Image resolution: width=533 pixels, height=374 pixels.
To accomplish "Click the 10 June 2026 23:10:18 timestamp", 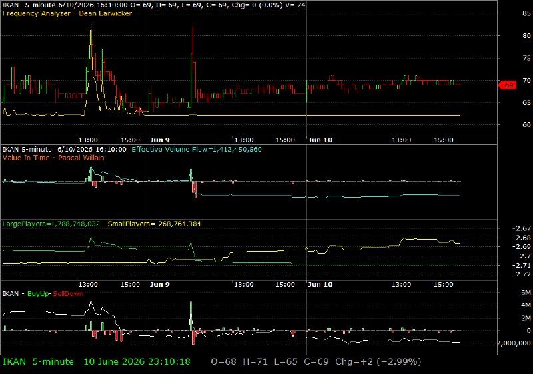I will [x=137, y=362].
